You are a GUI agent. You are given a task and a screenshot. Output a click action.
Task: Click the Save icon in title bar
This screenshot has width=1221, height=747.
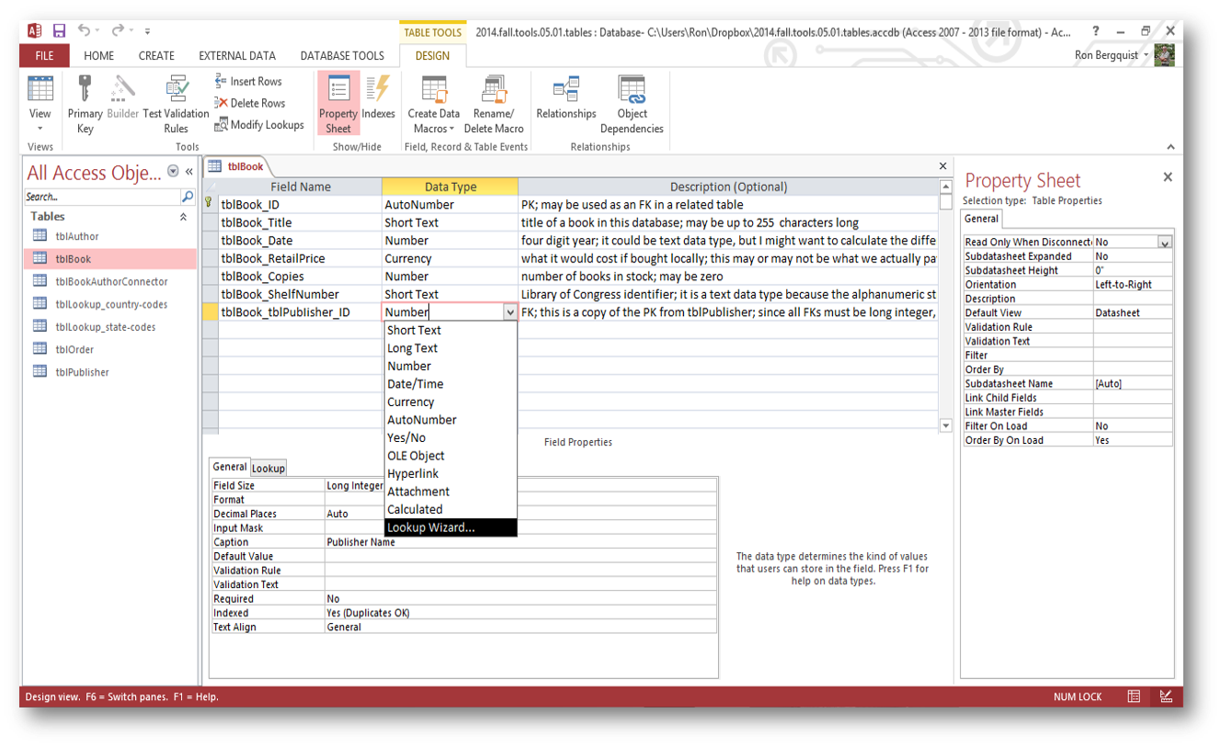(59, 31)
